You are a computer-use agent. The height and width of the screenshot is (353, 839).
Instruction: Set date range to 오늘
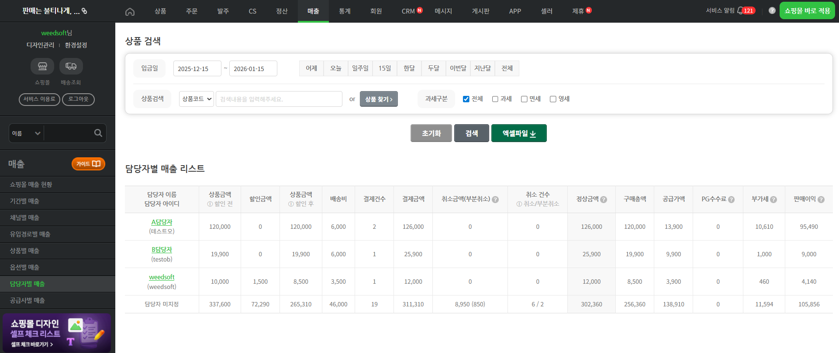pyautogui.click(x=336, y=68)
